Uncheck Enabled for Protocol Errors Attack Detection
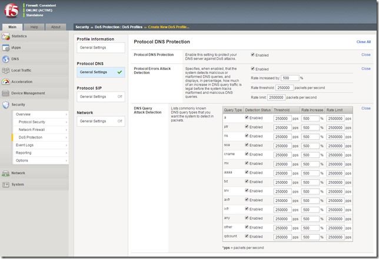Viewport: 379px width, 259px height. [252, 69]
